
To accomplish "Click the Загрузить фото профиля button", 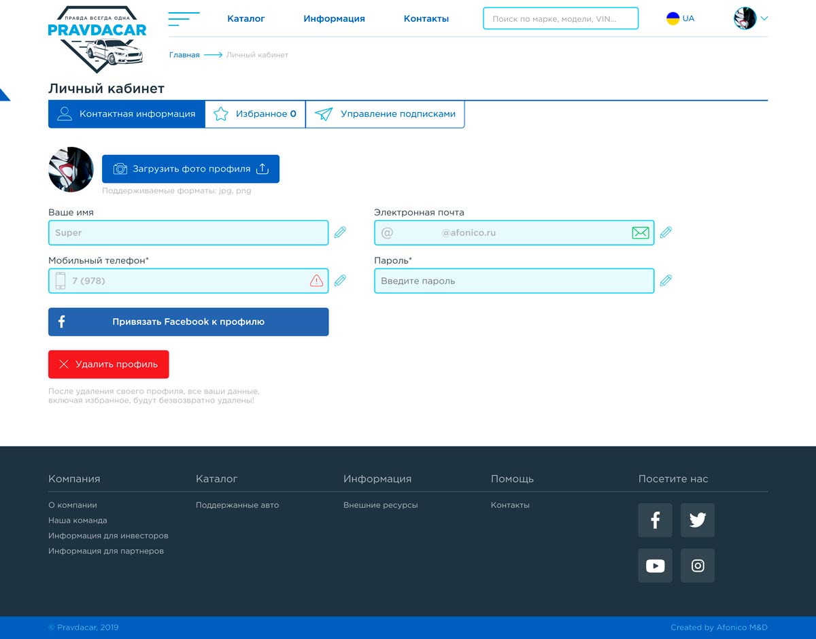I will [190, 169].
